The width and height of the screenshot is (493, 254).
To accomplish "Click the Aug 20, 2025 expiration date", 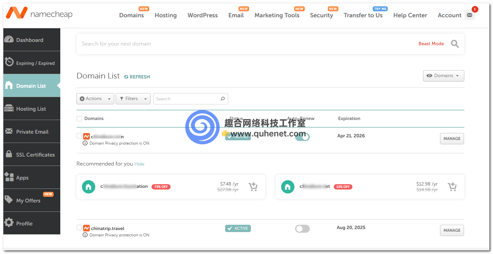I will tap(351, 228).
